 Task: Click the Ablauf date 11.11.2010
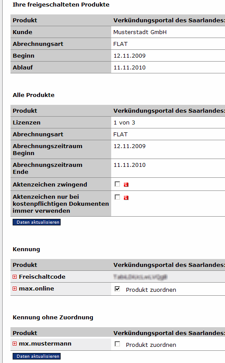(x=130, y=68)
